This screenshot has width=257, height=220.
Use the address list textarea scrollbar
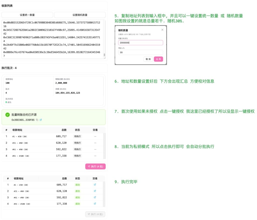point(104,55)
